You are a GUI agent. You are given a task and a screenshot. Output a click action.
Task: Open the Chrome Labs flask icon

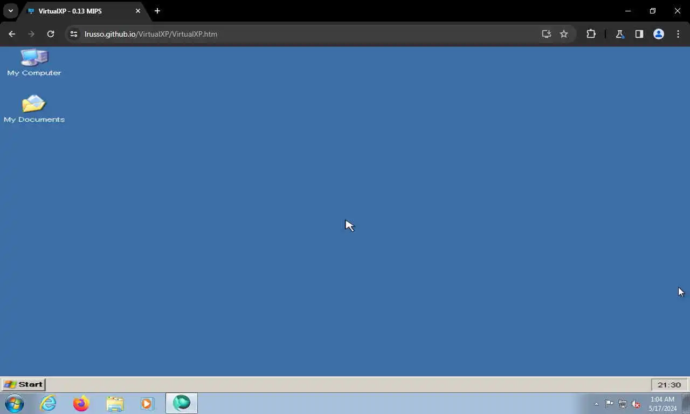click(620, 34)
